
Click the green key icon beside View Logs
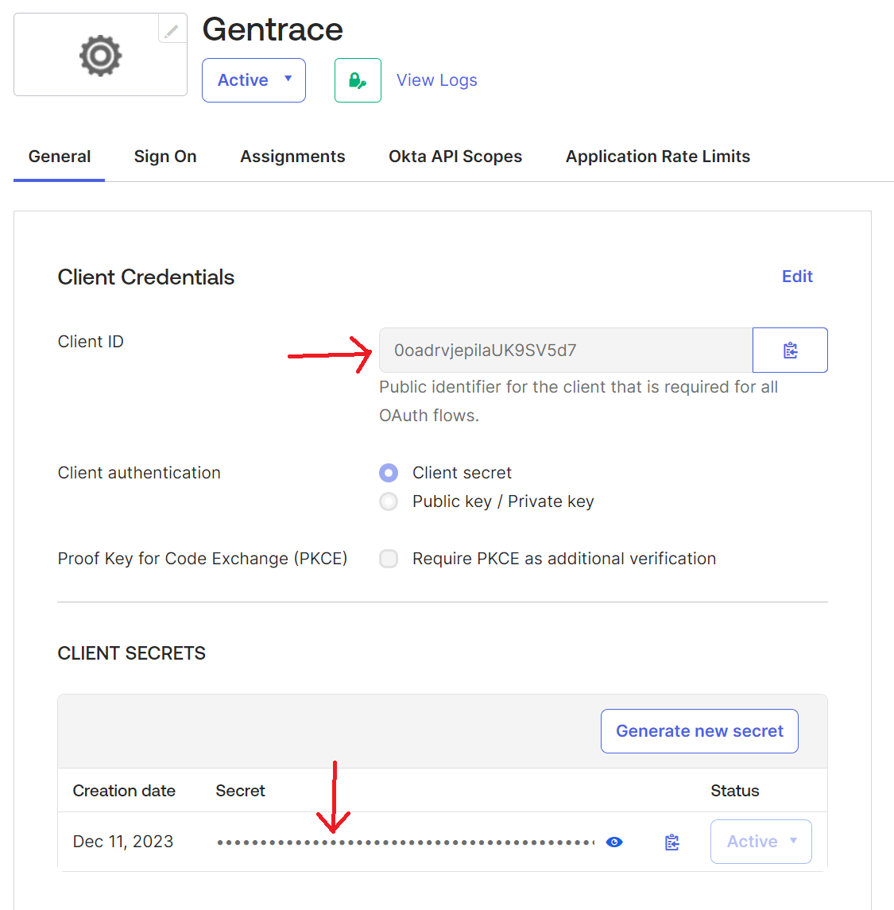coord(358,79)
